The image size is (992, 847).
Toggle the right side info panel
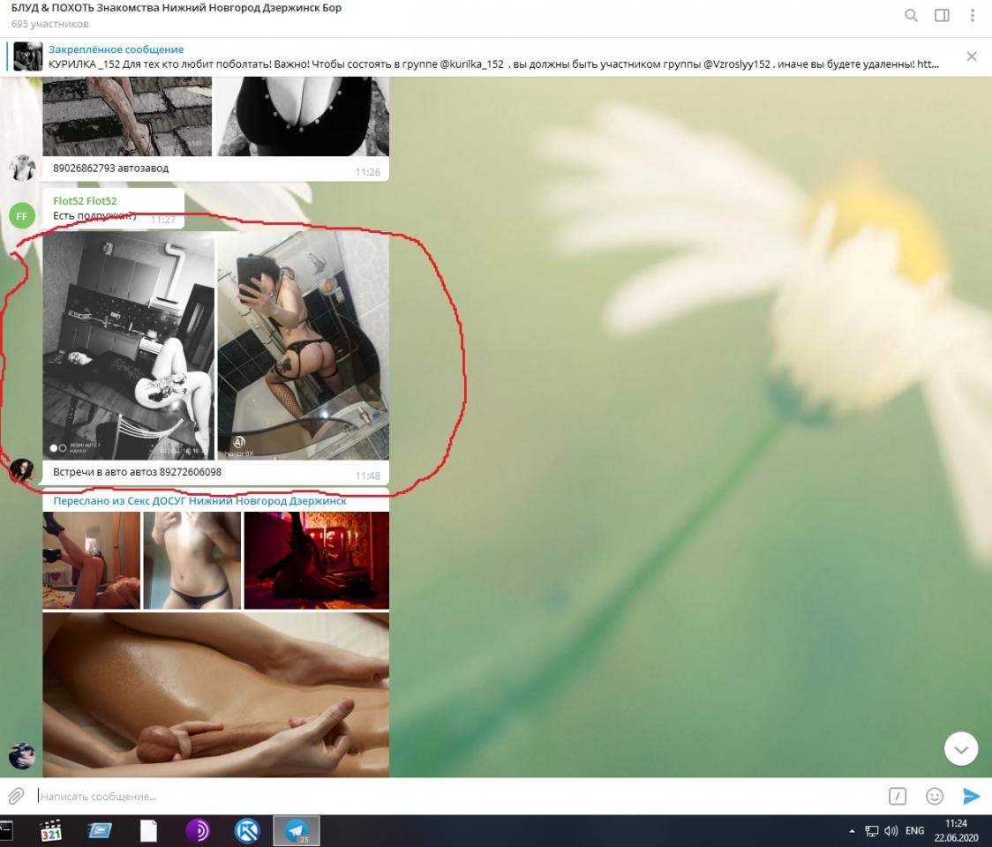click(x=942, y=15)
